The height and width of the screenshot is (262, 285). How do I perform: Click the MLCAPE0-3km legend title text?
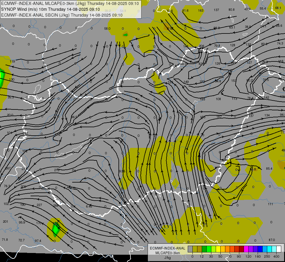[x=168, y=253]
